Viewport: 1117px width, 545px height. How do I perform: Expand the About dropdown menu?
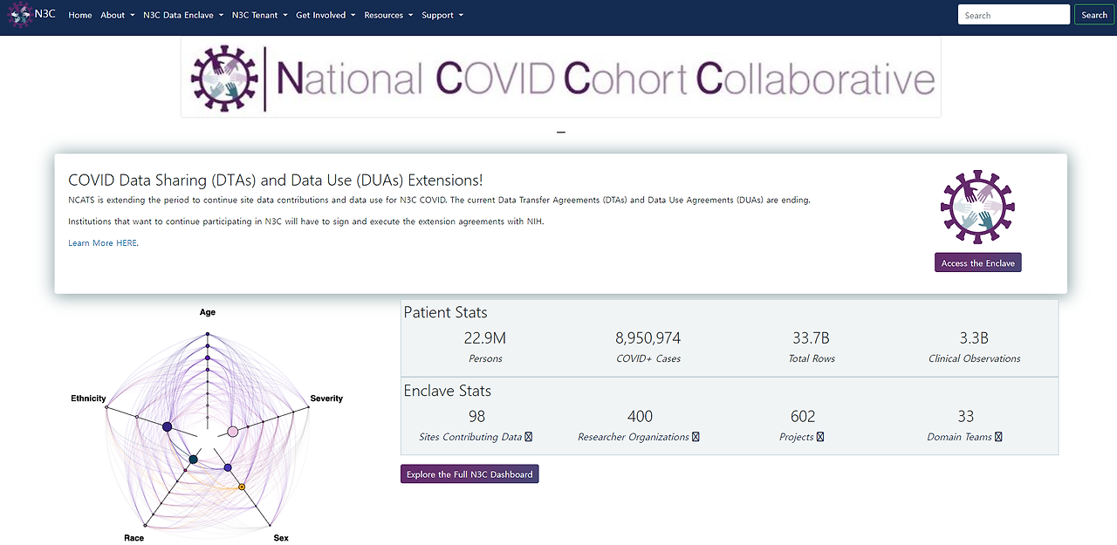[117, 15]
